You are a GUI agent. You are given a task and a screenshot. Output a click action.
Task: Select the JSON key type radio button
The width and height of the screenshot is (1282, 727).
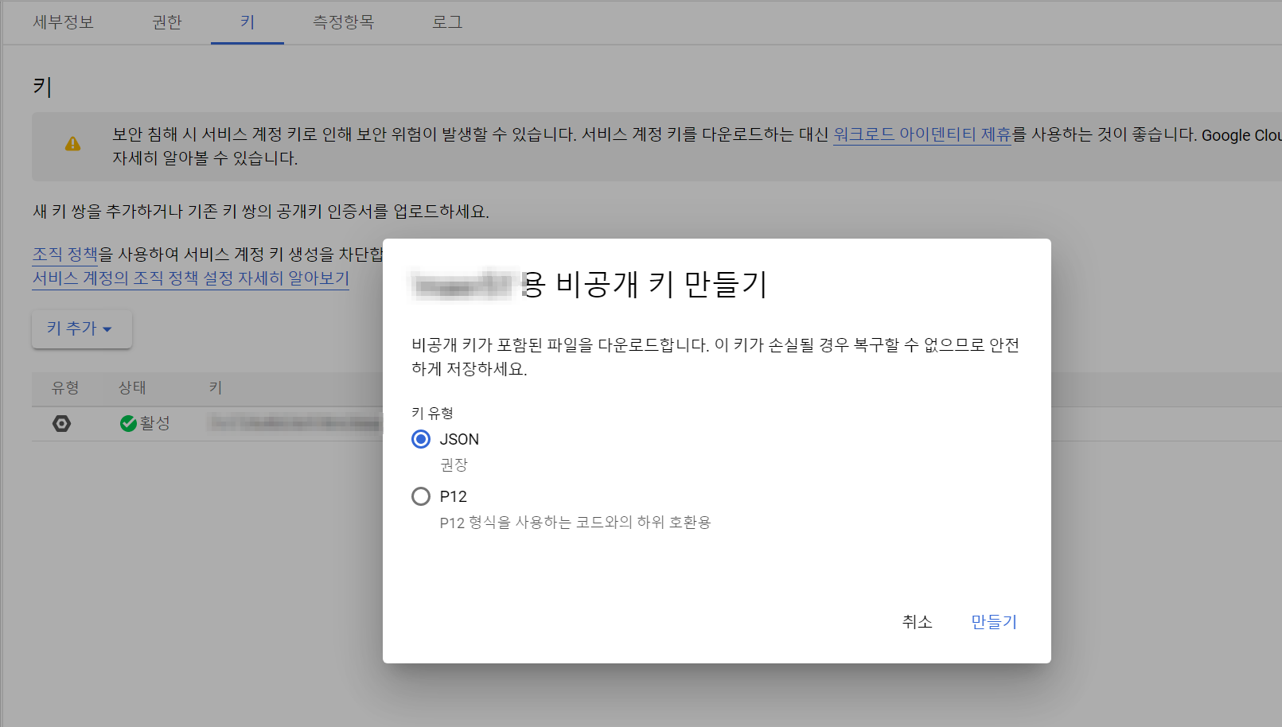coord(420,439)
